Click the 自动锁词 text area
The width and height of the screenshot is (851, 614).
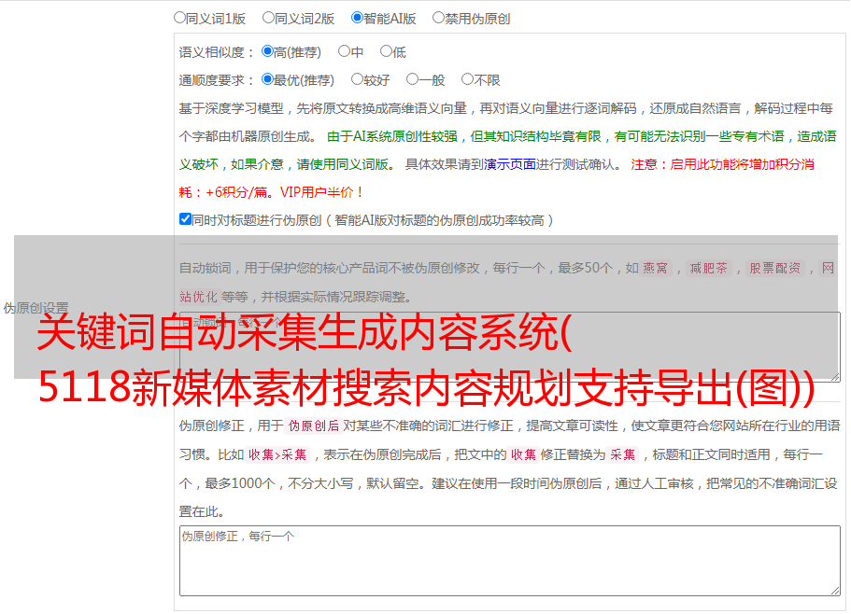(510, 347)
